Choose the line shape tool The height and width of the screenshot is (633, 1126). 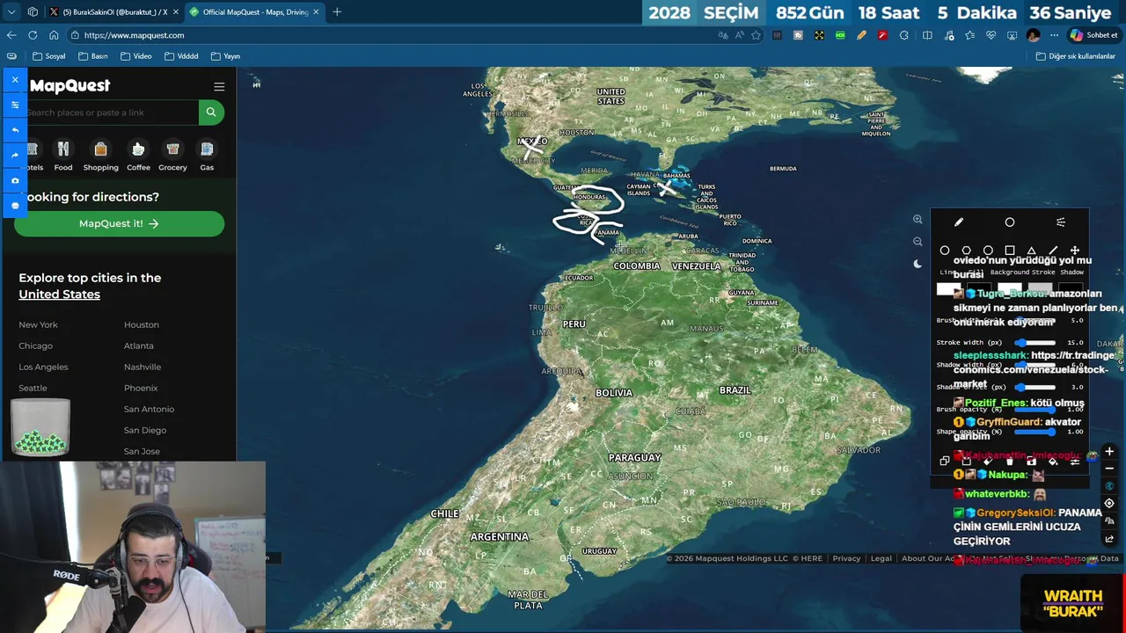point(1053,251)
